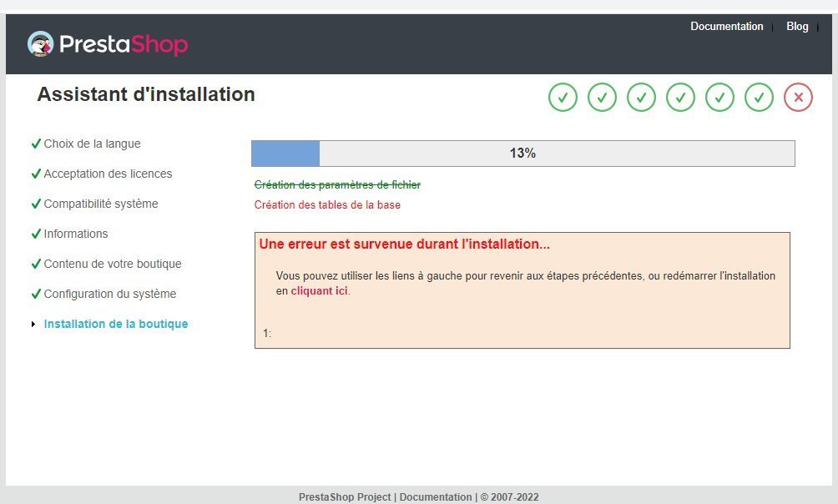Click the third green step check circle
The height and width of the screenshot is (504, 838).
point(641,98)
